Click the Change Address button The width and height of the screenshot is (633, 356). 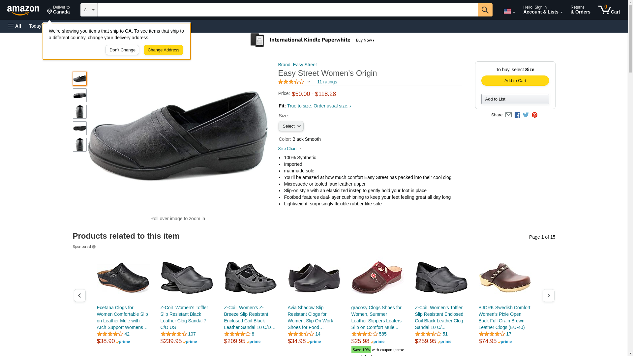pos(163,50)
